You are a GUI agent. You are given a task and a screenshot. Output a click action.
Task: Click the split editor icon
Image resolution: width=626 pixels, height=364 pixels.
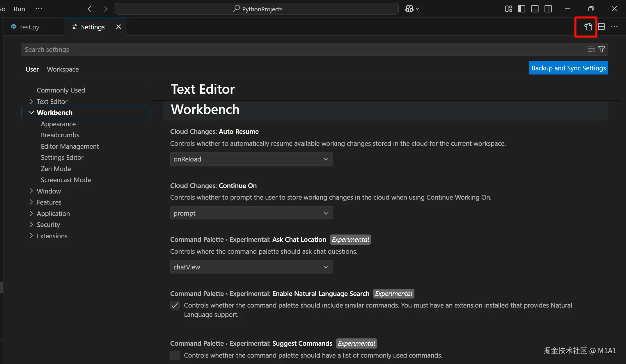[601, 27]
